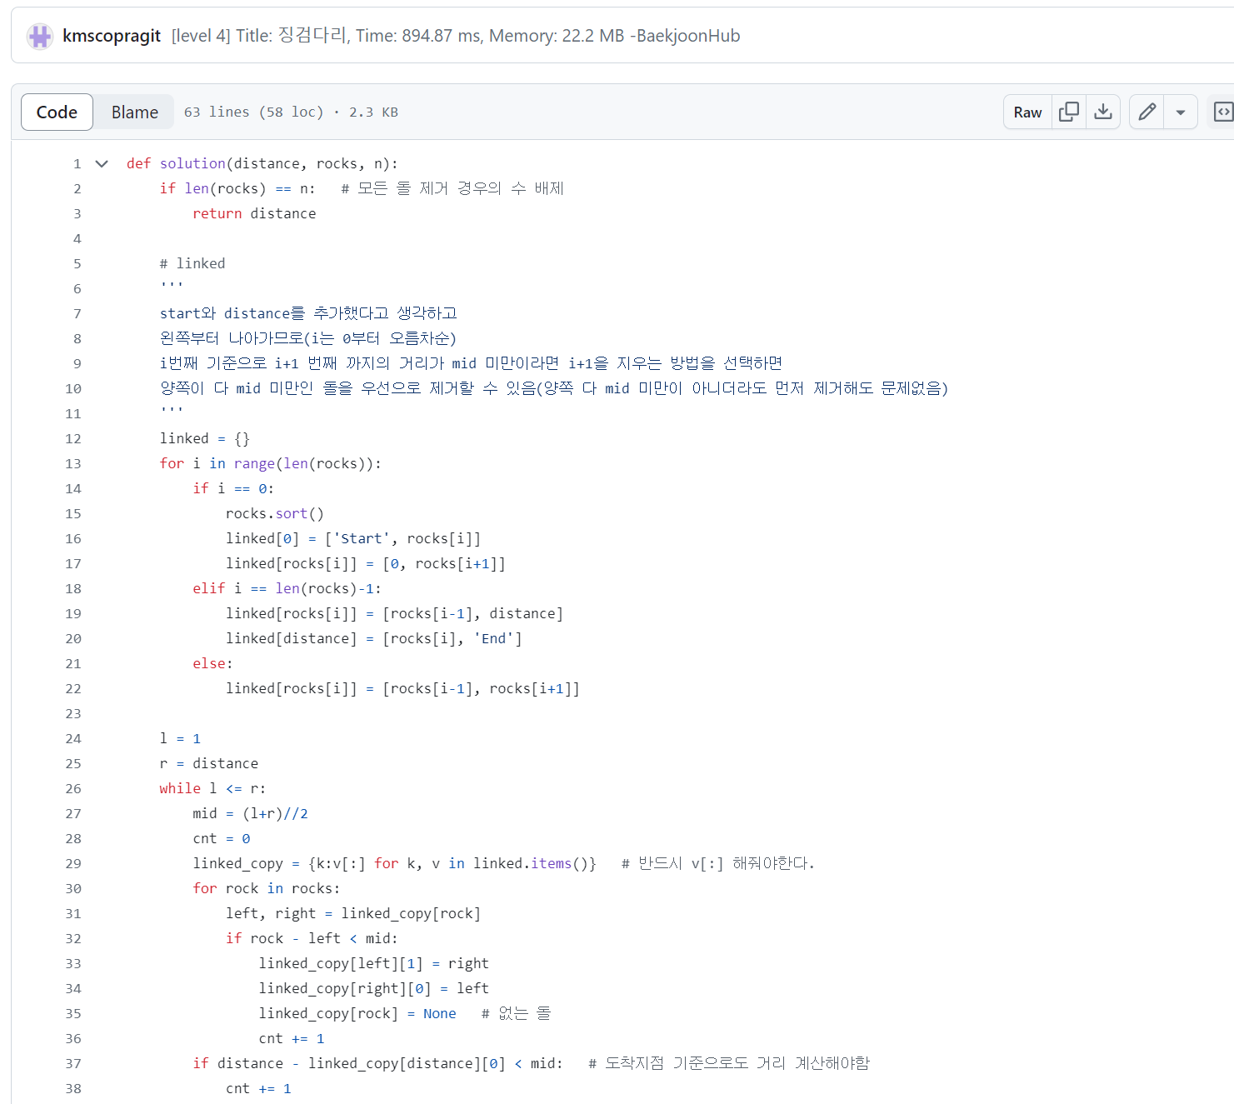
Task: Expand more edit options via the caret arrow
Action: point(1181,111)
